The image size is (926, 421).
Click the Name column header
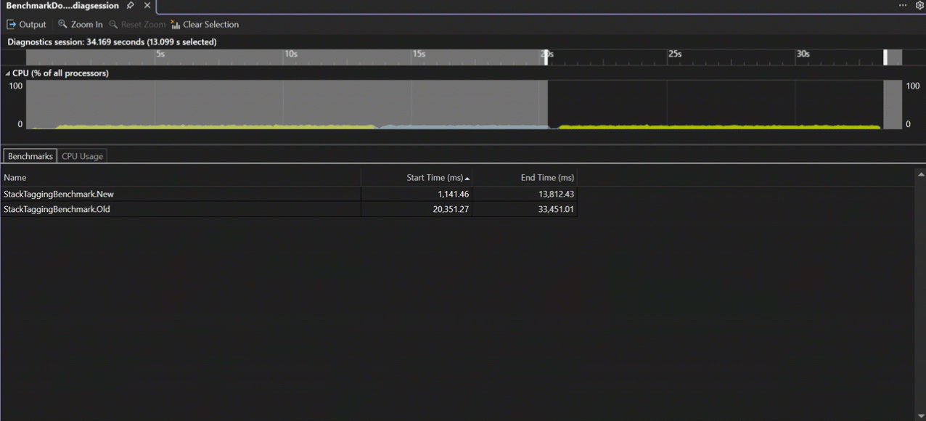coord(15,178)
